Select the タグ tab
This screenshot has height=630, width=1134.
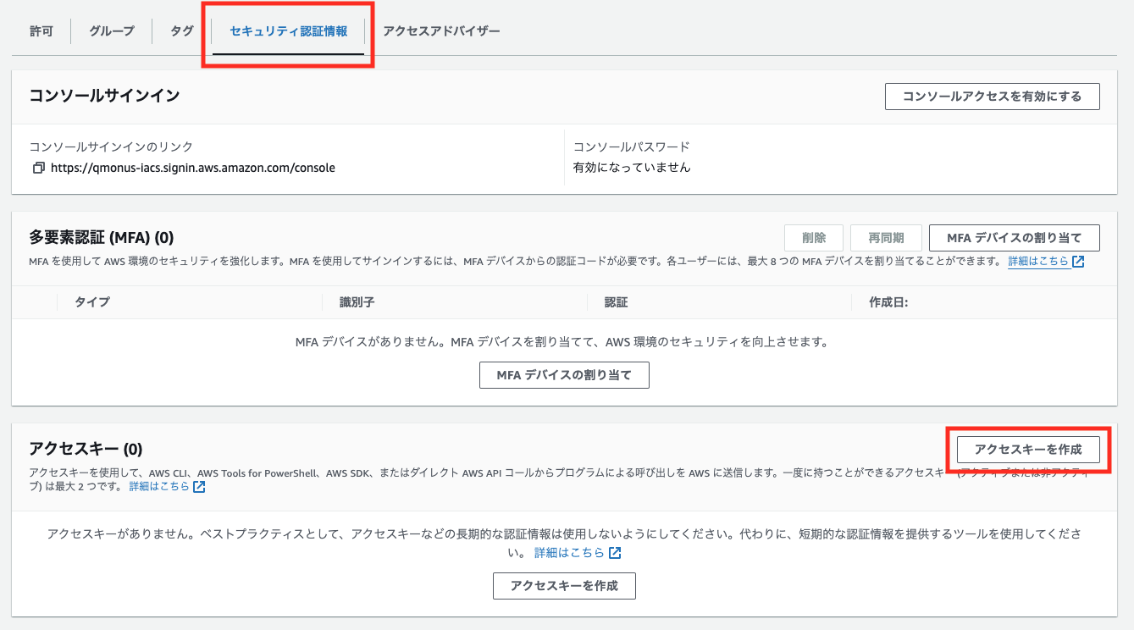click(x=182, y=31)
